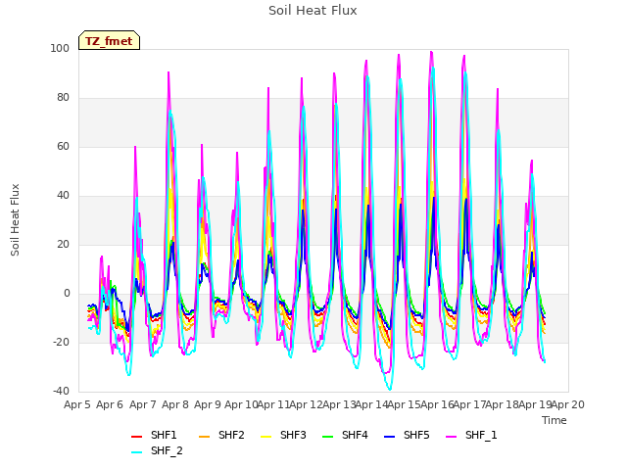Click the Apr 12 x-axis tick label
The image size is (627, 470).
tap(306, 404)
